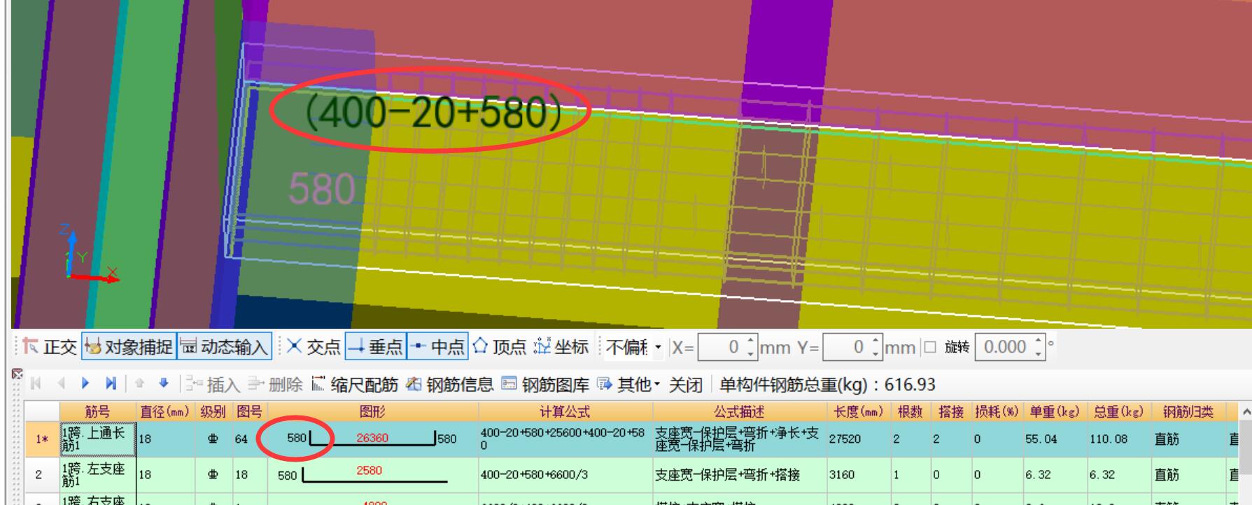The width and height of the screenshot is (1252, 505).
Task: Click the 根数 column header
Action: click(x=910, y=411)
